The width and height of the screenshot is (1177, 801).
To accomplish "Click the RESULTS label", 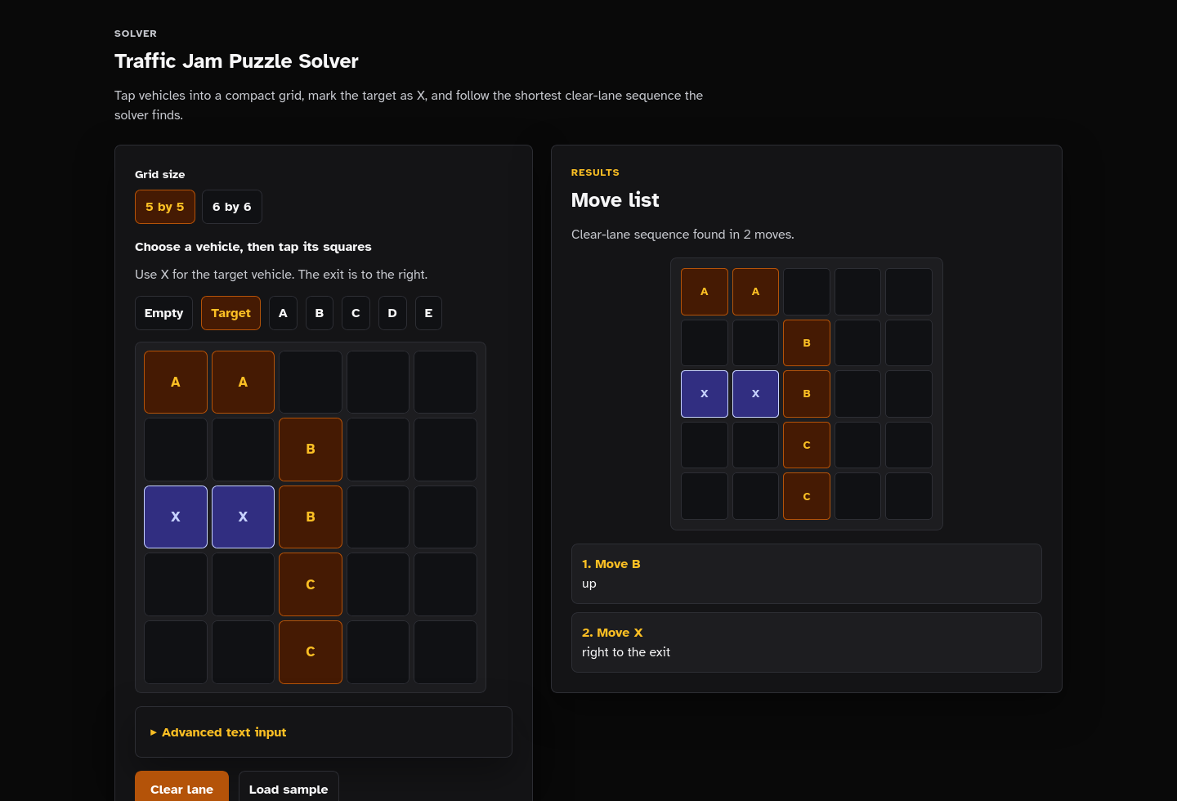I will (595, 172).
